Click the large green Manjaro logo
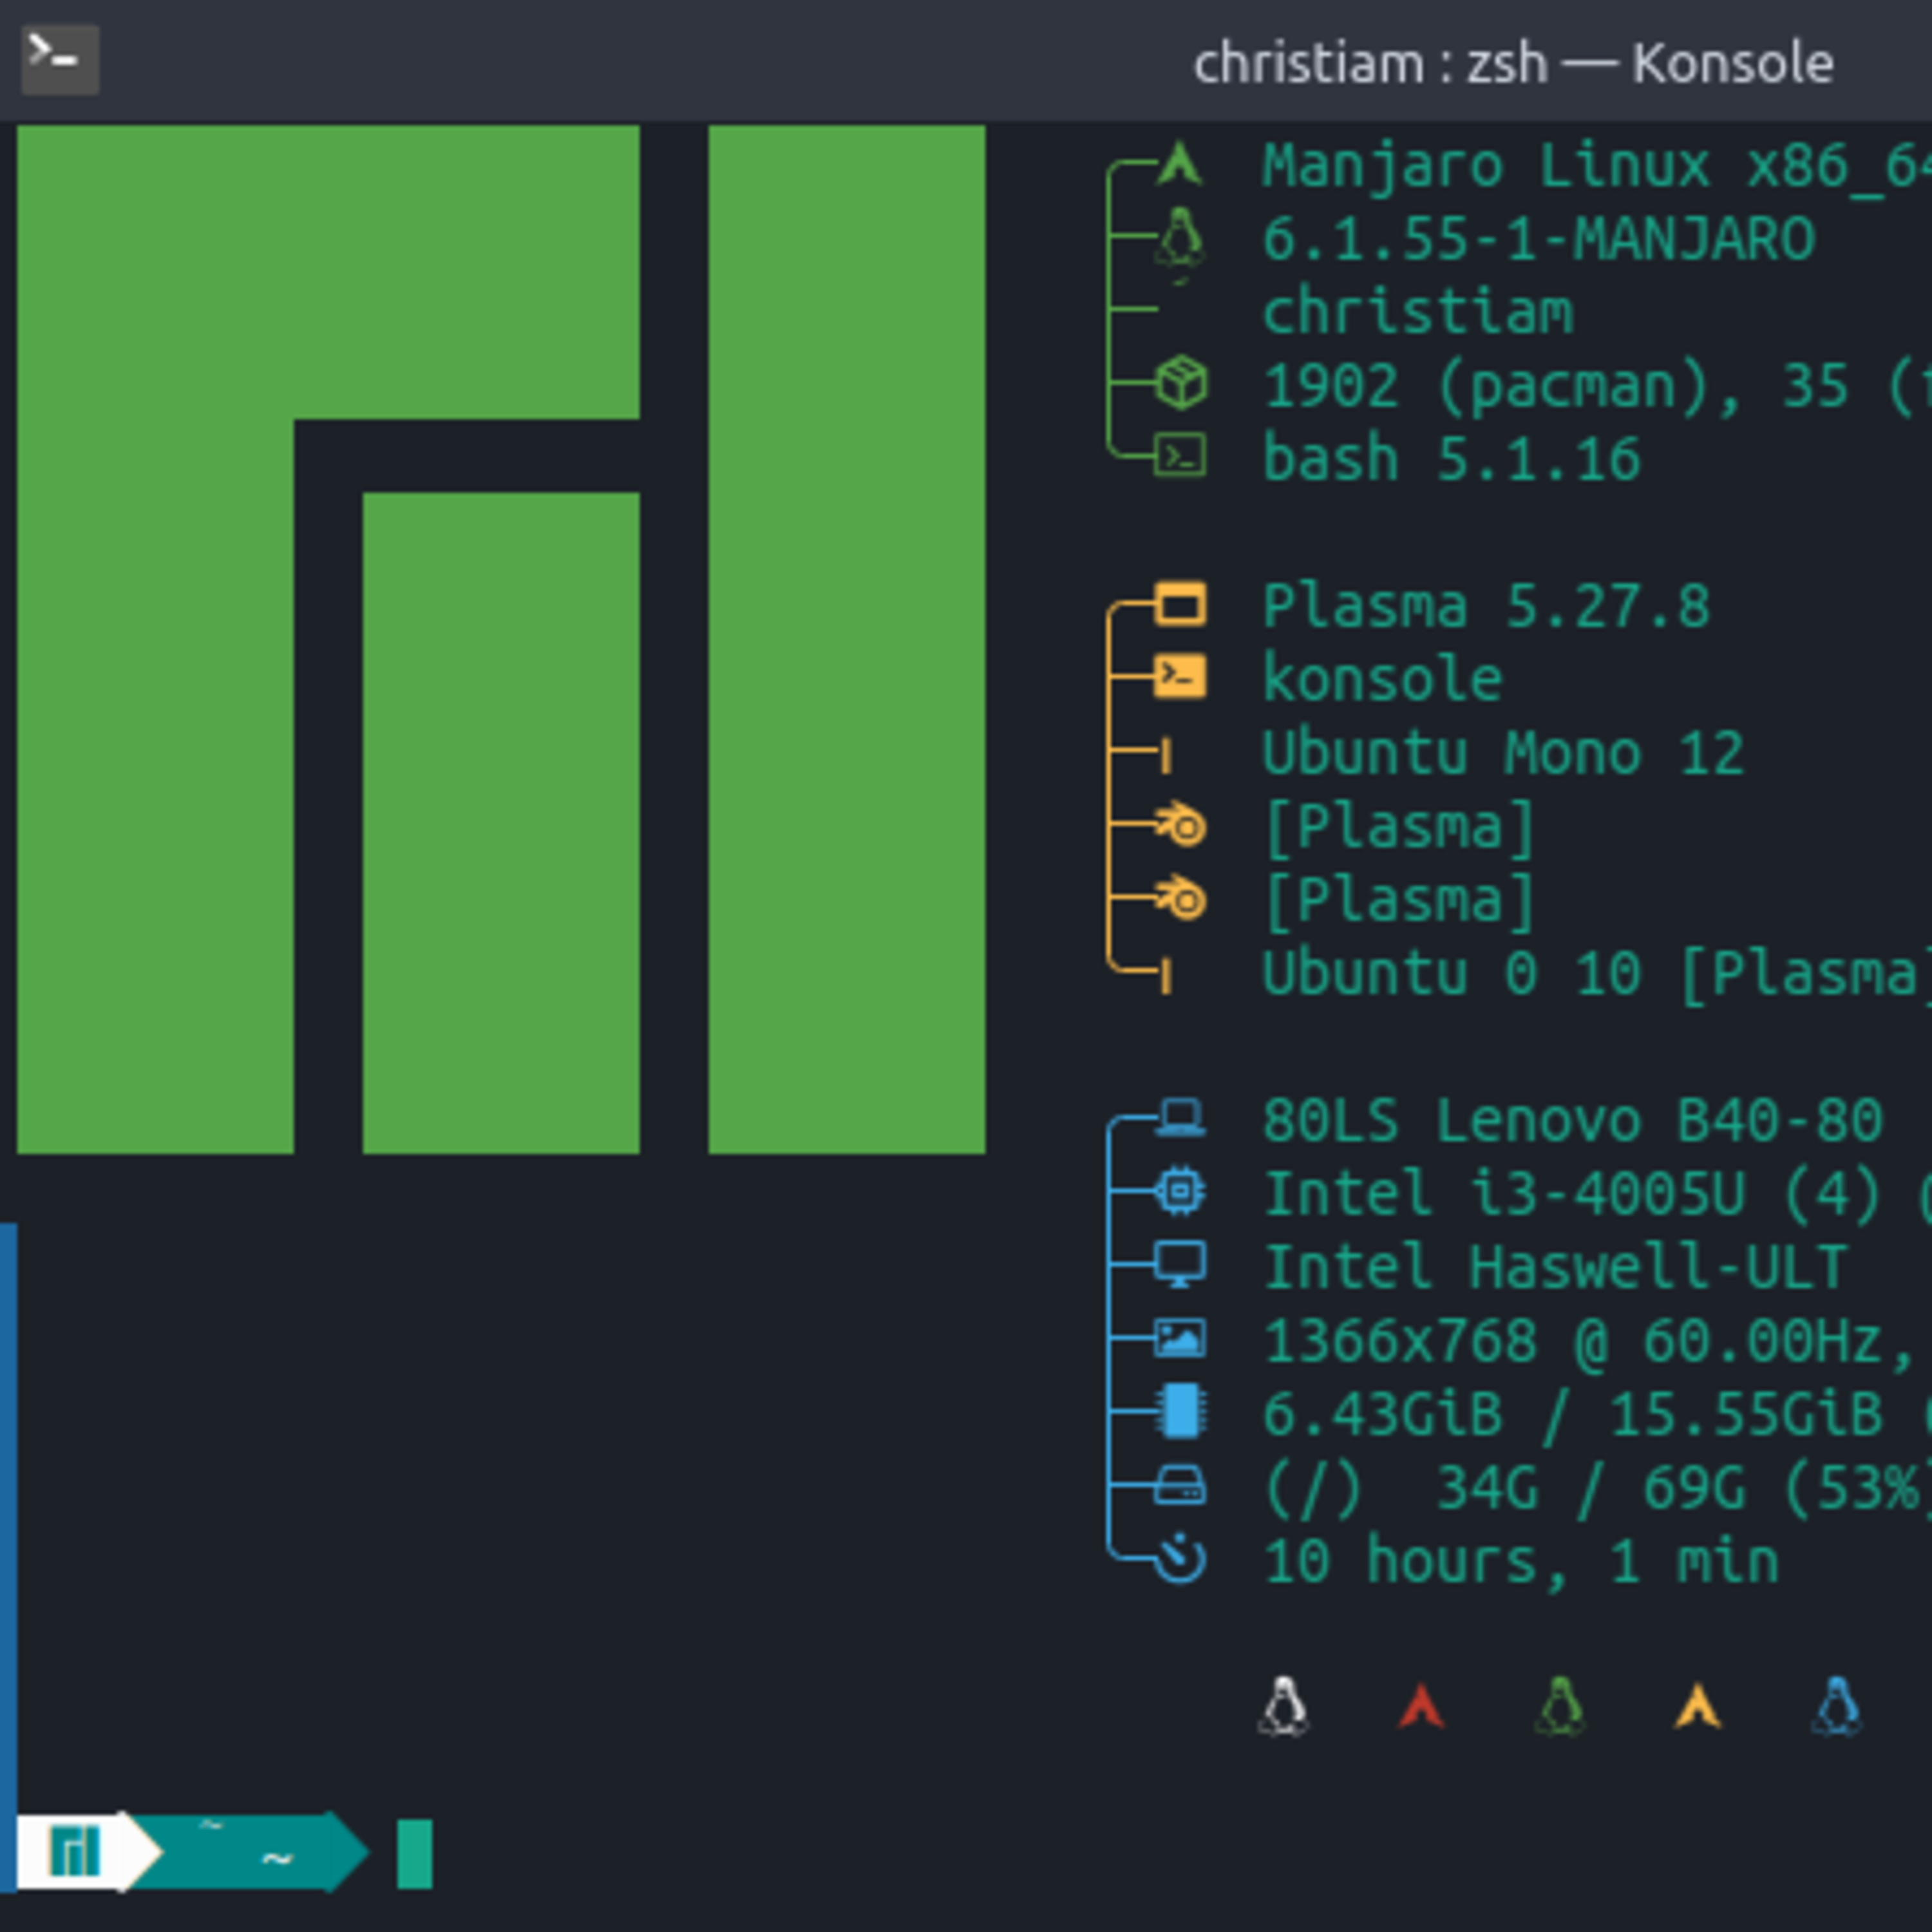The image size is (1932, 1932). (500, 640)
